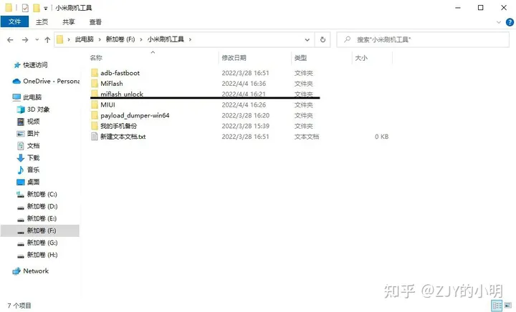
Task: Click the search 小米刷机工具 box
Action: (x=423, y=40)
